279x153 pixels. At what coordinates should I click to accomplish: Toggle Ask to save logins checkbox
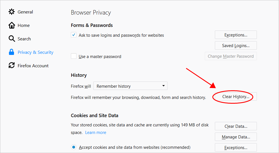[x=74, y=35]
